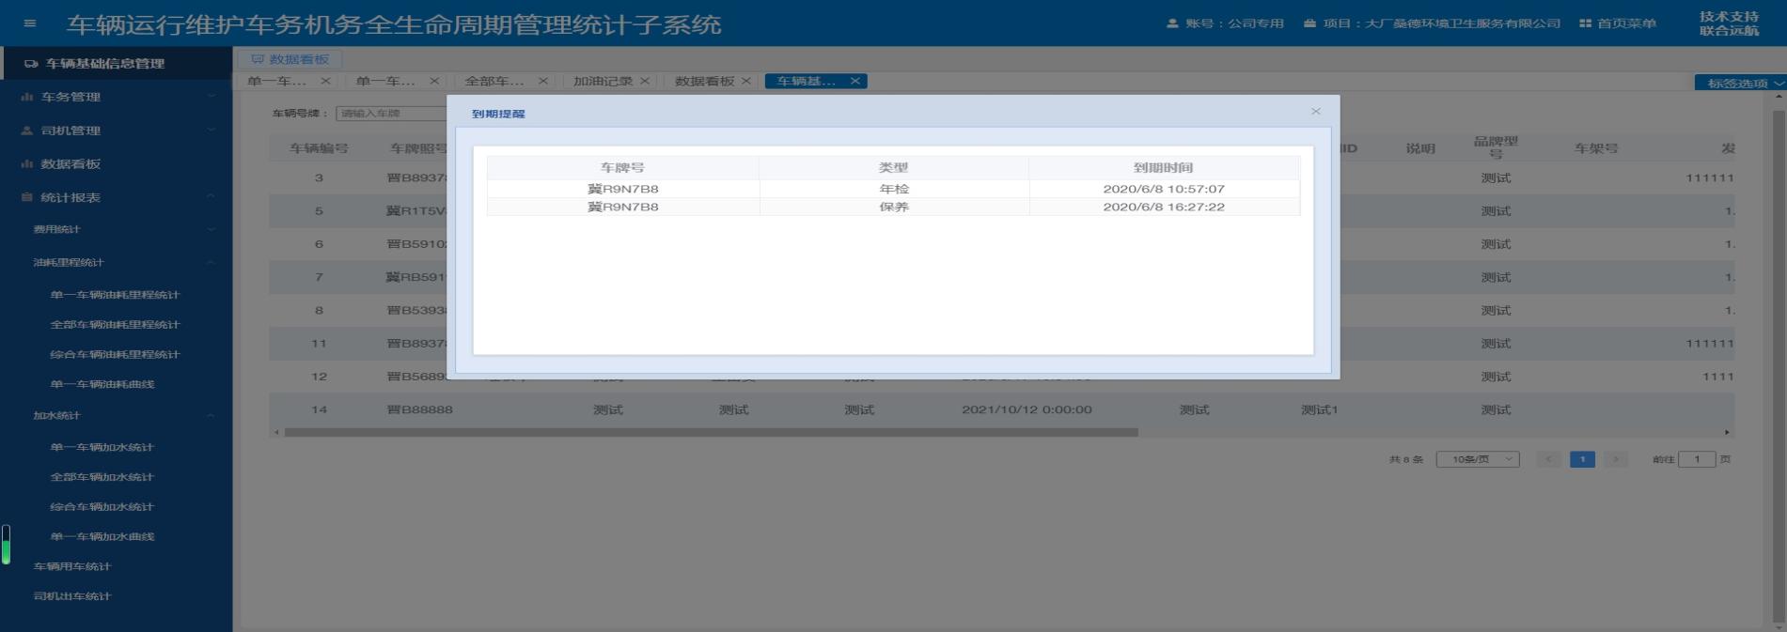Screen dimensions: 1787x632
Task: Select vehicle row 晋B88888
Action: click(x=1001, y=409)
